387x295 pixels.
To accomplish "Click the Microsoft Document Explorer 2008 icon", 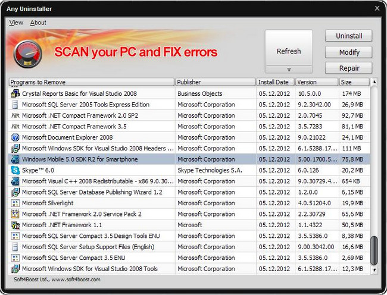I will click(x=15, y=137).
